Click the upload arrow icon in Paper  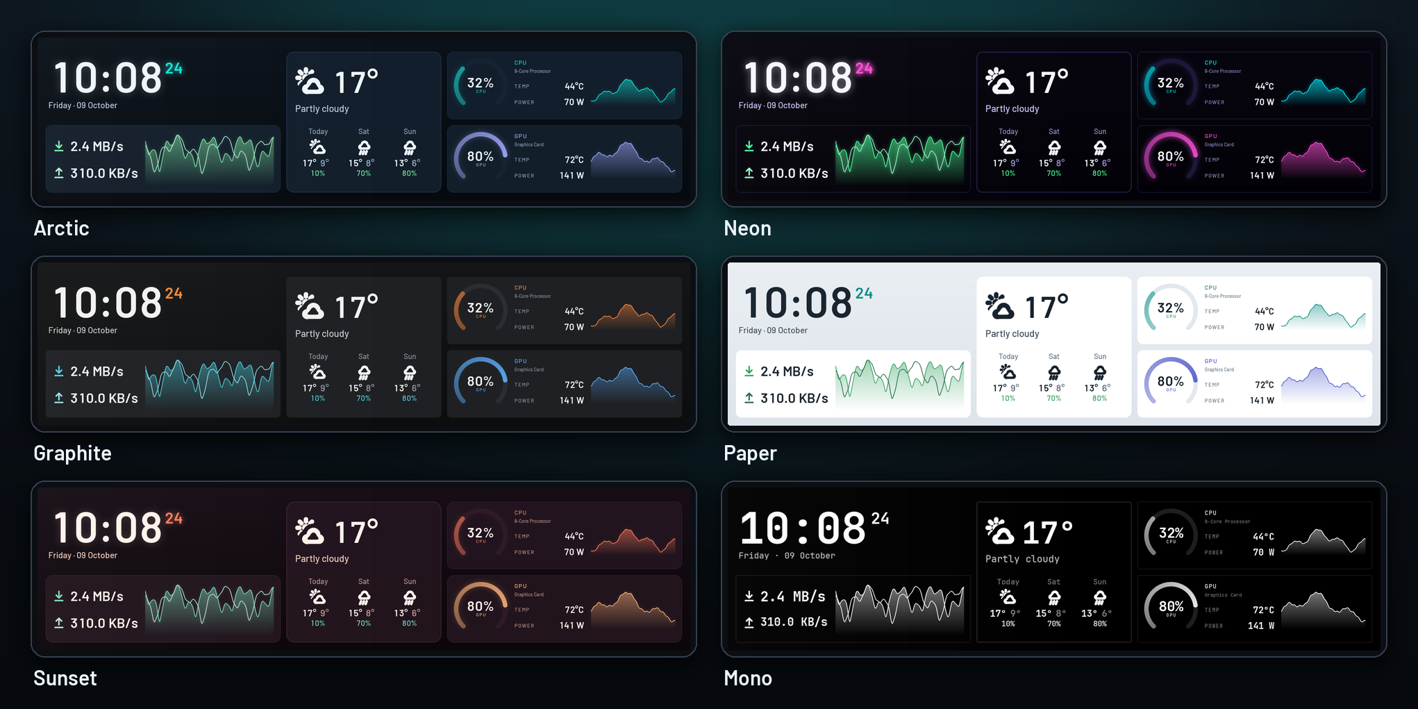pos(749,398)
